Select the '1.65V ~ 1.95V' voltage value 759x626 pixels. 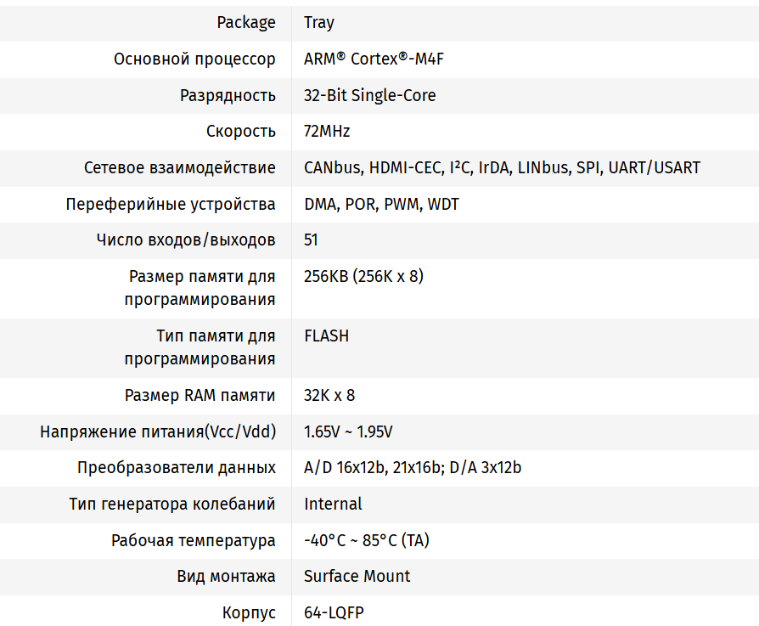(x=348, y=431)
